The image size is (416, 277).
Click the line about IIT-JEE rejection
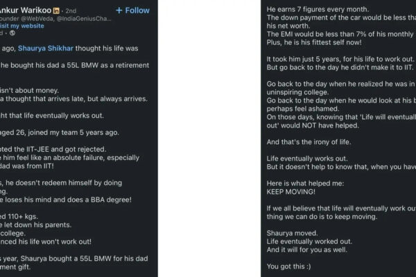53,150
